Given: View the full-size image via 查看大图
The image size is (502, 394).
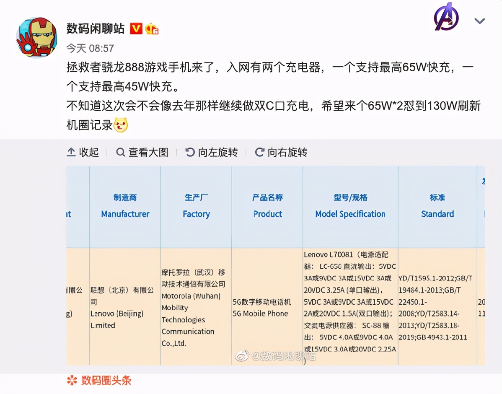Looking at the screenshot, I should coord(142,152).
